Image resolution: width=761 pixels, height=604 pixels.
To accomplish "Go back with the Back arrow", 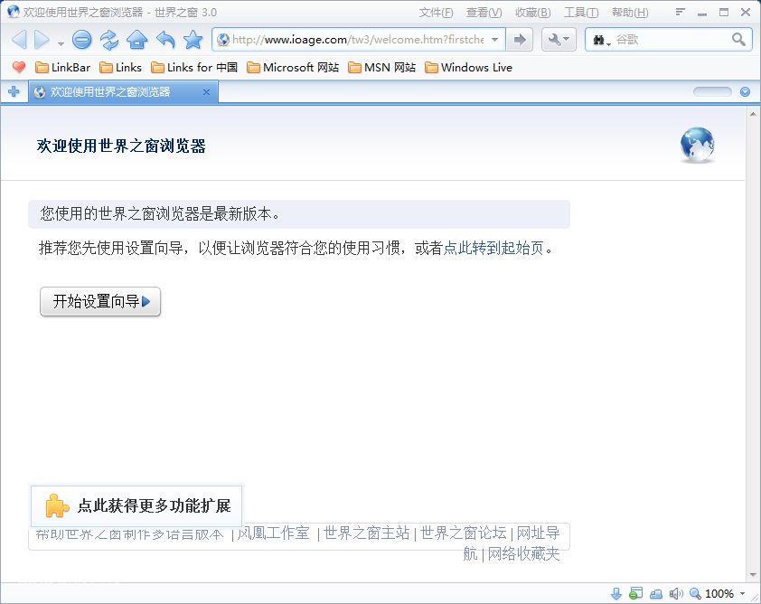I will tap(19, 39).
